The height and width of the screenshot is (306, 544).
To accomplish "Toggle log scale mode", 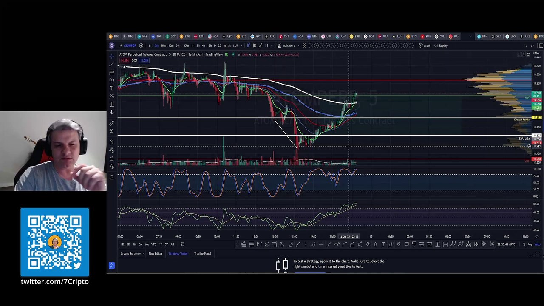I will pyautogui.click(x=530, y=244).
